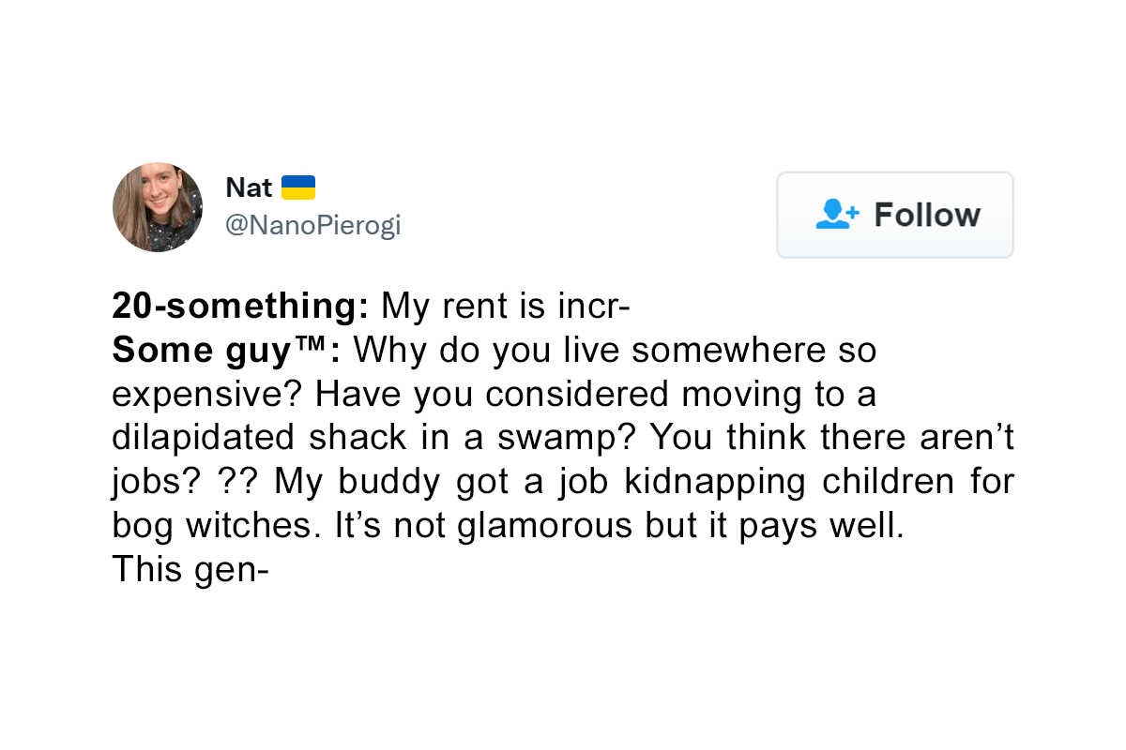Click "It's not glamorous but it pays well"
This screenshot has width=1126, height=750.
coord(618,526)
